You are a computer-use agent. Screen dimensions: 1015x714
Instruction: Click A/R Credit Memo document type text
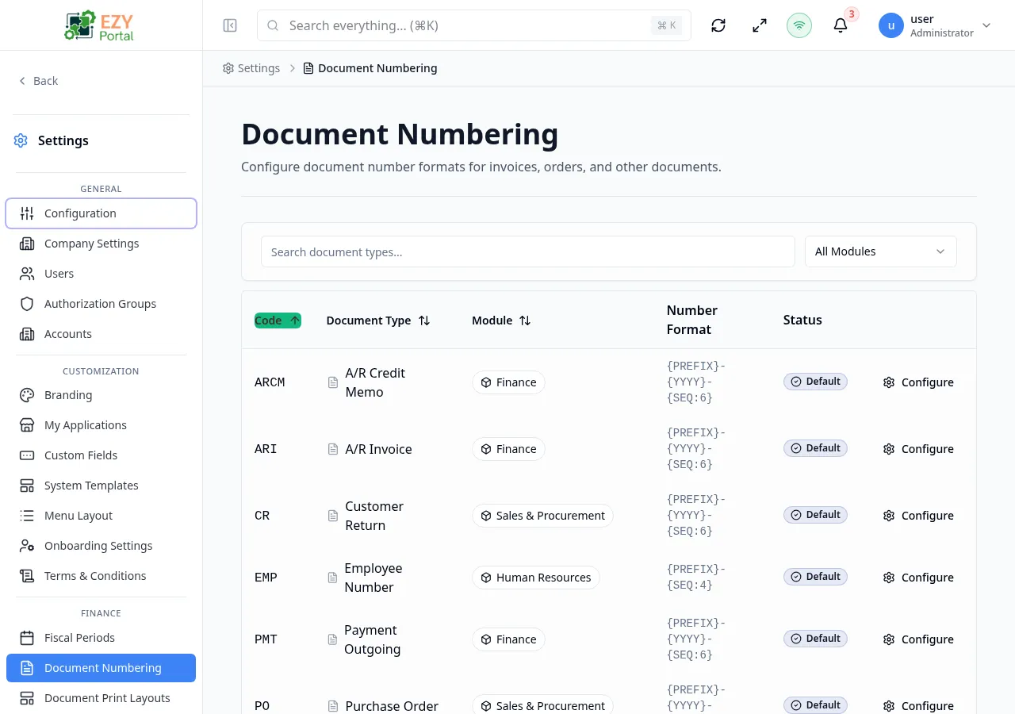[x=375, y=382]
